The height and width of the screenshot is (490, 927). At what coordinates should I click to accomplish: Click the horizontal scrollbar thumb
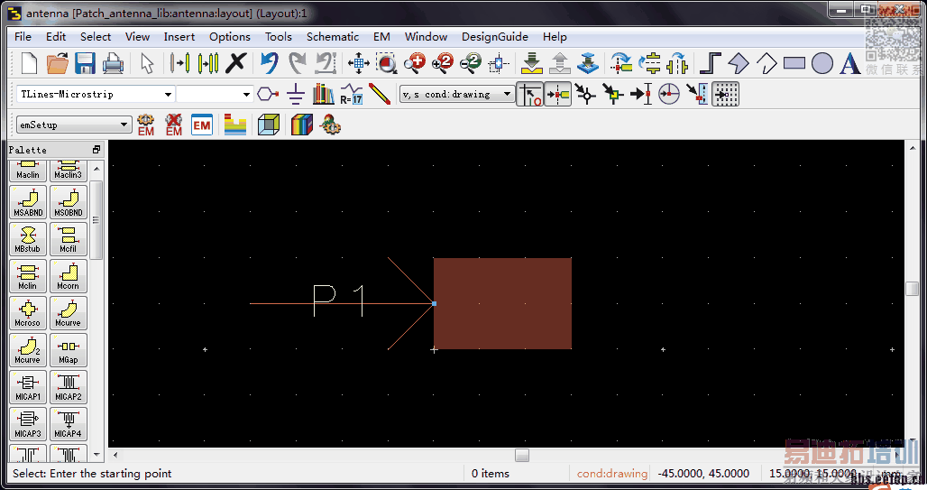pyautogui.click(x=522, y=455)
